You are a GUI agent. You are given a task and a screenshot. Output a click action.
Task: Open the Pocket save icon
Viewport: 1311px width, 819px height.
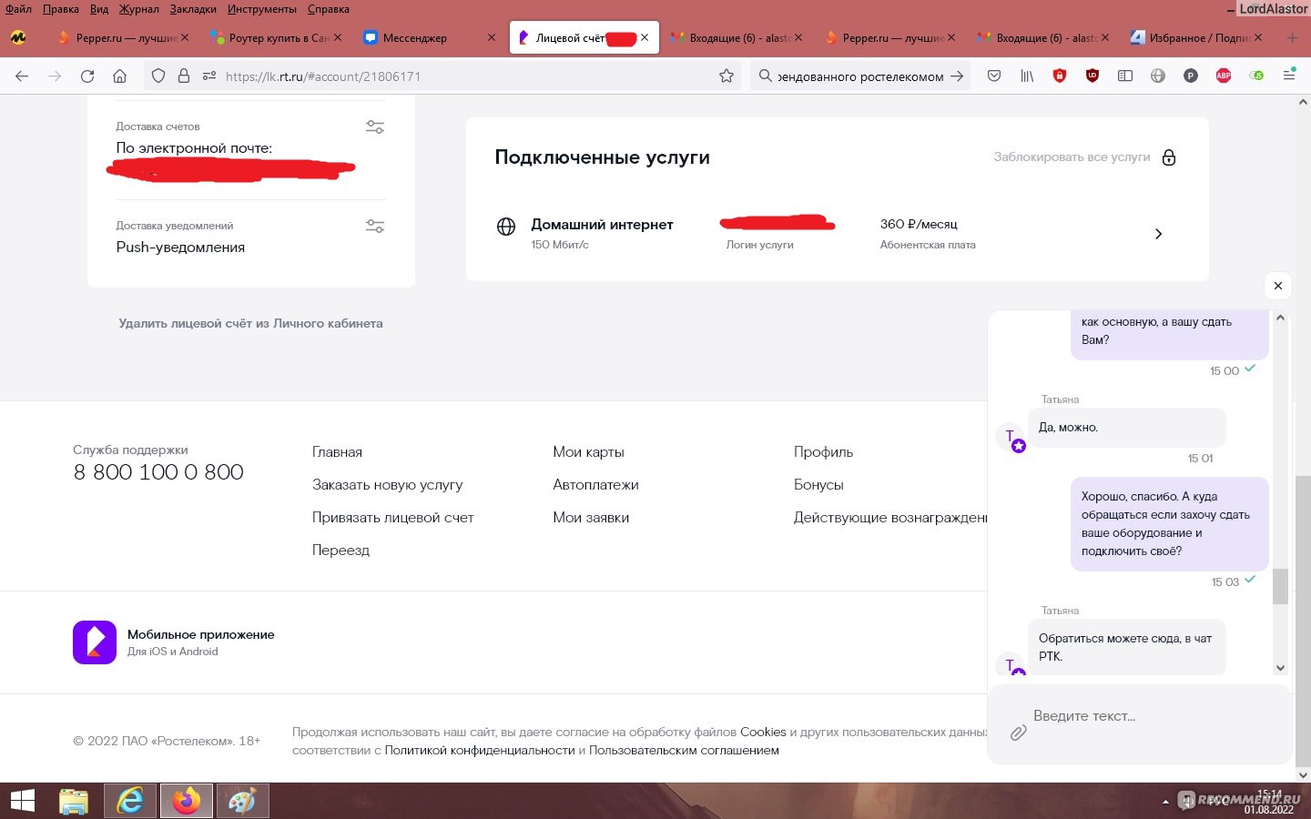(x=994, y=76)
